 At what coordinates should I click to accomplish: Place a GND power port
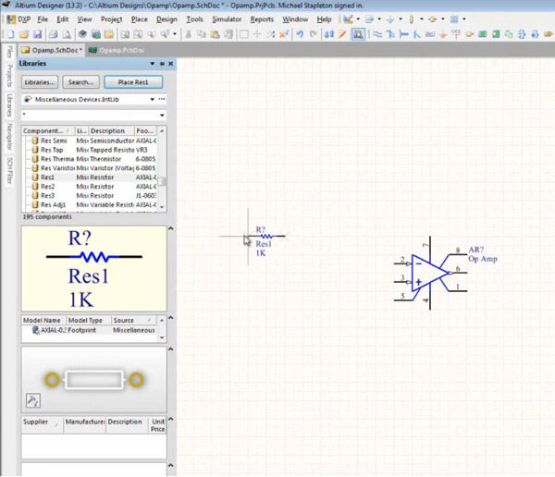point(443,34)
